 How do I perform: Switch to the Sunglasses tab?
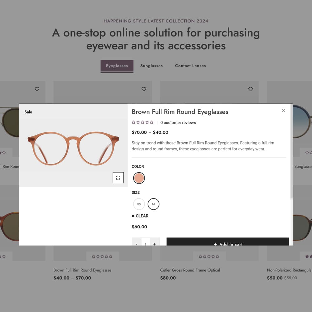point(151,66)
